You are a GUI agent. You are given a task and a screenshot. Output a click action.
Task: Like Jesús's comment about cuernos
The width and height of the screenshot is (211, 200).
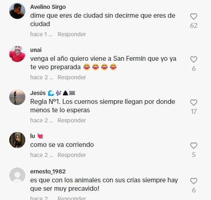[194, 103]
